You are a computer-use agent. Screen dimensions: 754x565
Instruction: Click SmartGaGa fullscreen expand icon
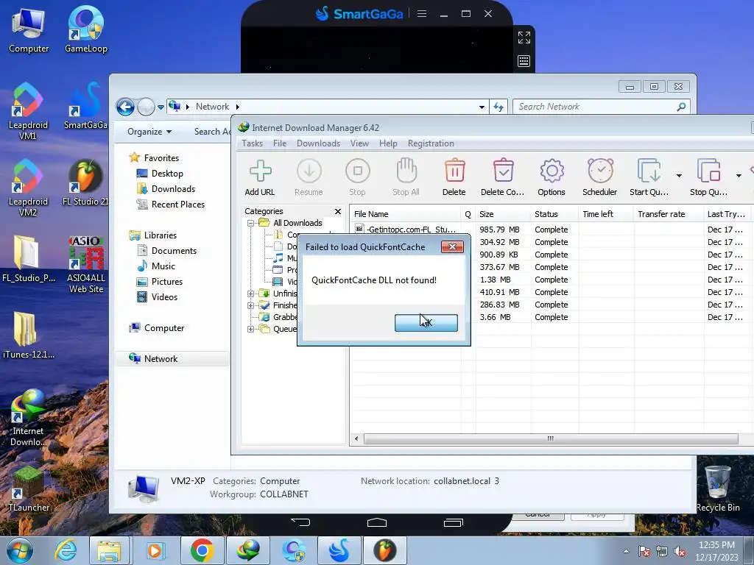click(524, 38)
